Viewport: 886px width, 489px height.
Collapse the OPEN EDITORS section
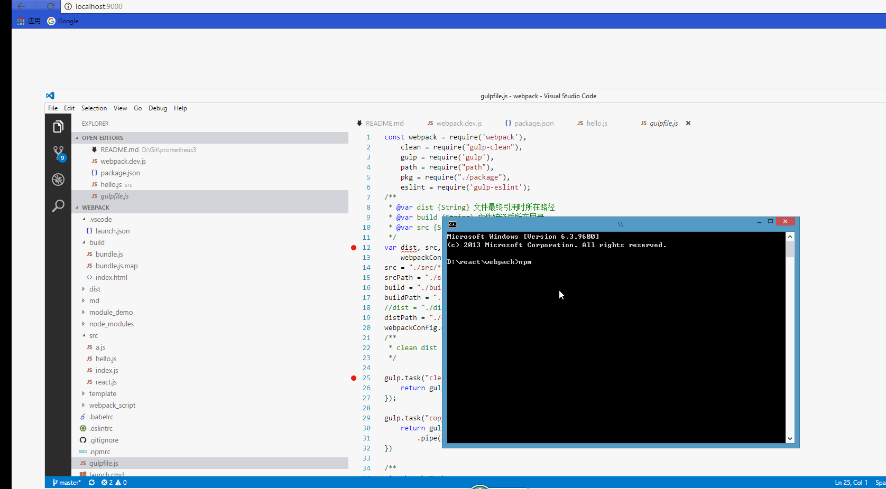[102, 138]
